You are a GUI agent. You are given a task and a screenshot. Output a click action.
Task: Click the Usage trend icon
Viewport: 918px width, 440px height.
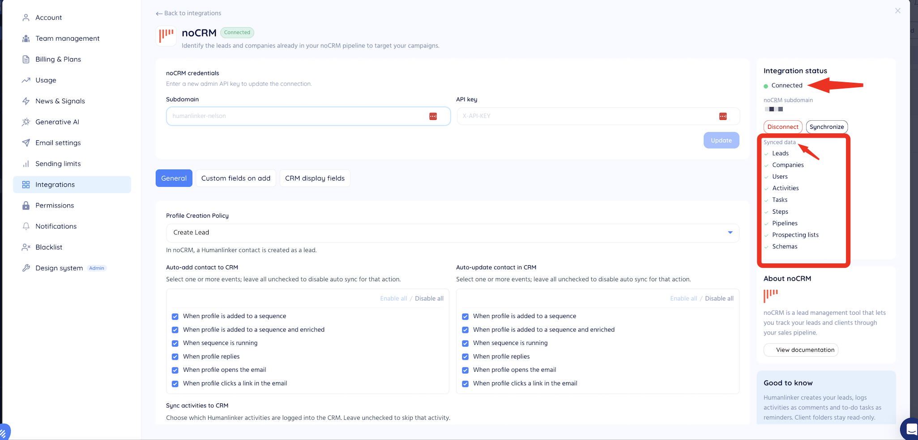pos(26,80)
